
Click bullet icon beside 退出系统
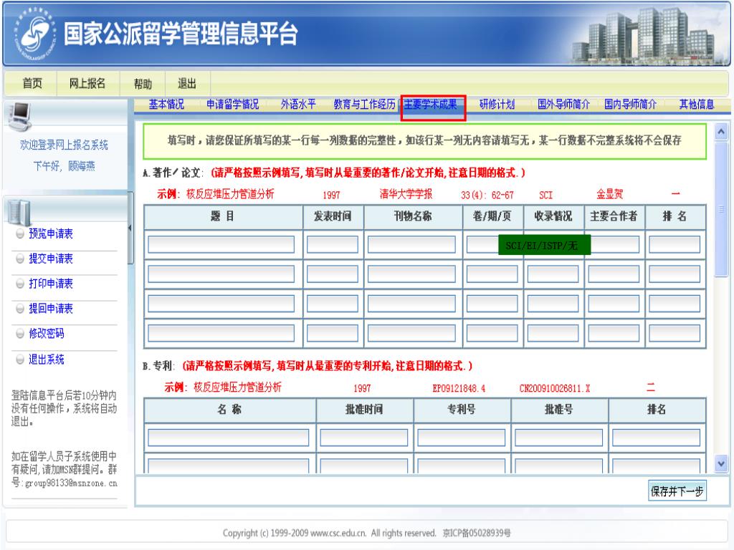[20, 360]
